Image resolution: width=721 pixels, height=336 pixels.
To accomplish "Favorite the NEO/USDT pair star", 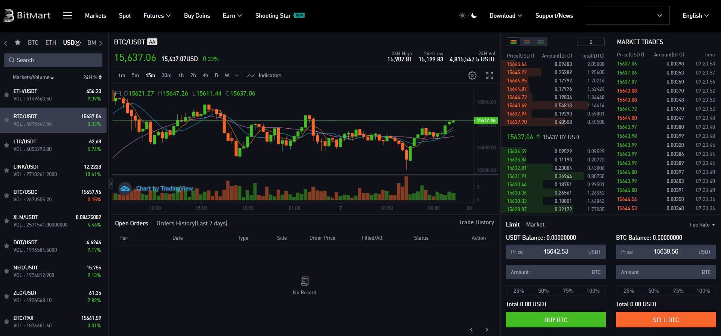I will click(6, 271).
